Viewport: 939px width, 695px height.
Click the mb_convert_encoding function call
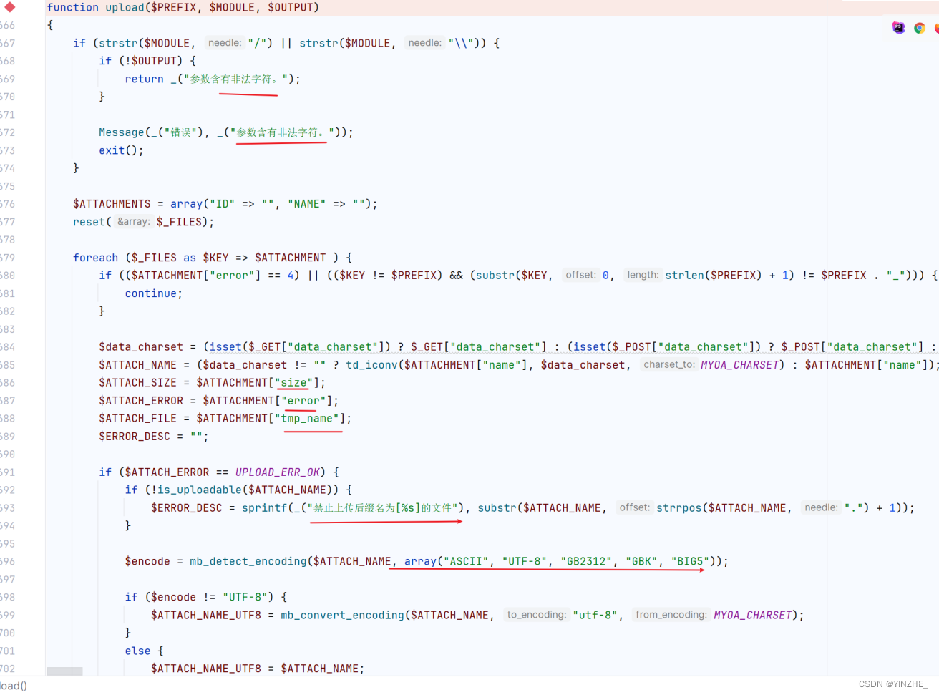pyautogui.click(x=343, y=616)
